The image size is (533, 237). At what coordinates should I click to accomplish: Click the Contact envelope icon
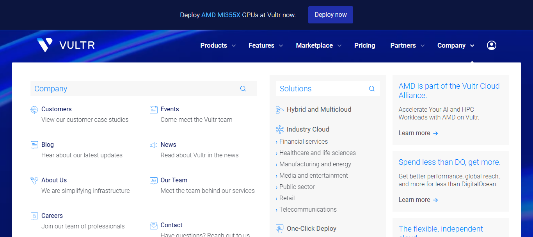coord(154,226)
